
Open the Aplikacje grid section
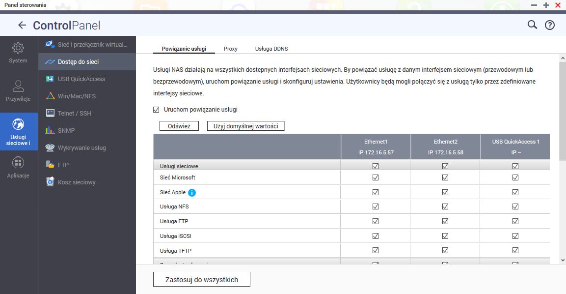18,168
